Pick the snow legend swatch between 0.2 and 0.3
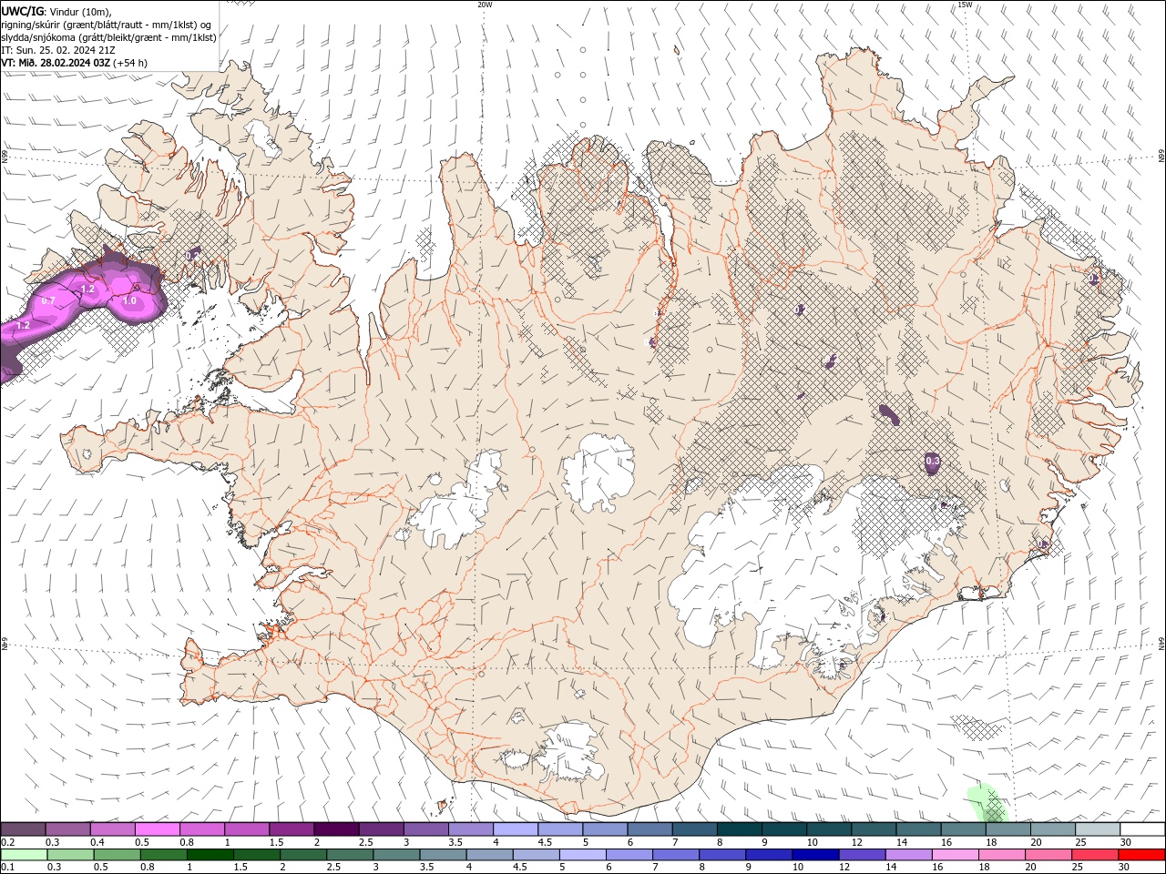Screen dimensions: 1166x874 (22, 829)
